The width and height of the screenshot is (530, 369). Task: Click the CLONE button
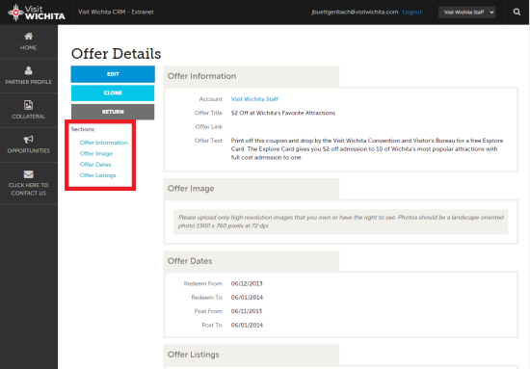coord(113,92)
